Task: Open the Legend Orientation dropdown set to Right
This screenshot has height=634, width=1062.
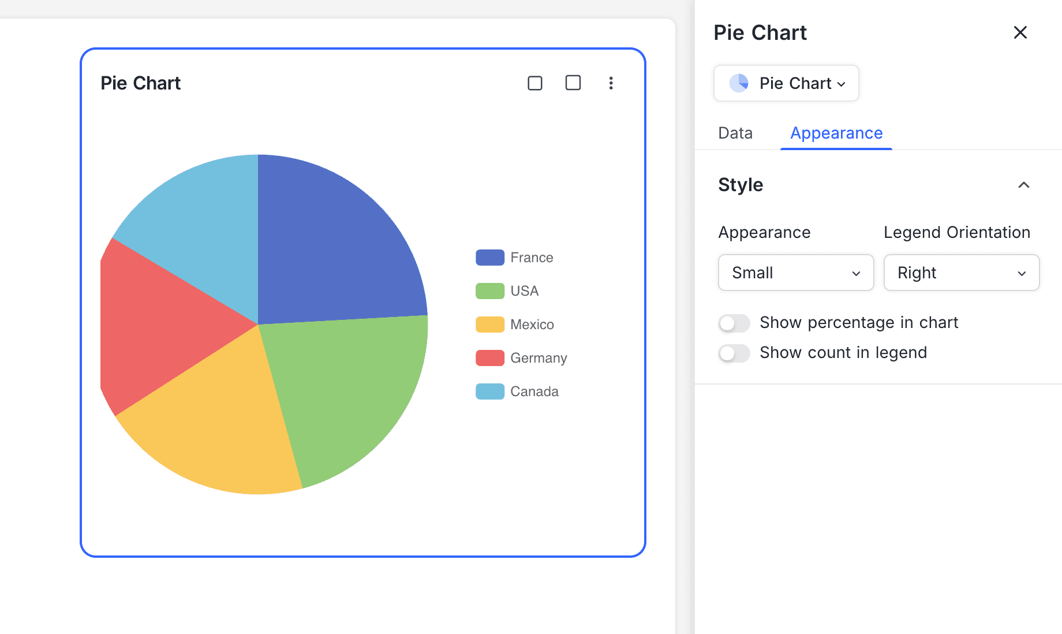Action: (961, 273)
